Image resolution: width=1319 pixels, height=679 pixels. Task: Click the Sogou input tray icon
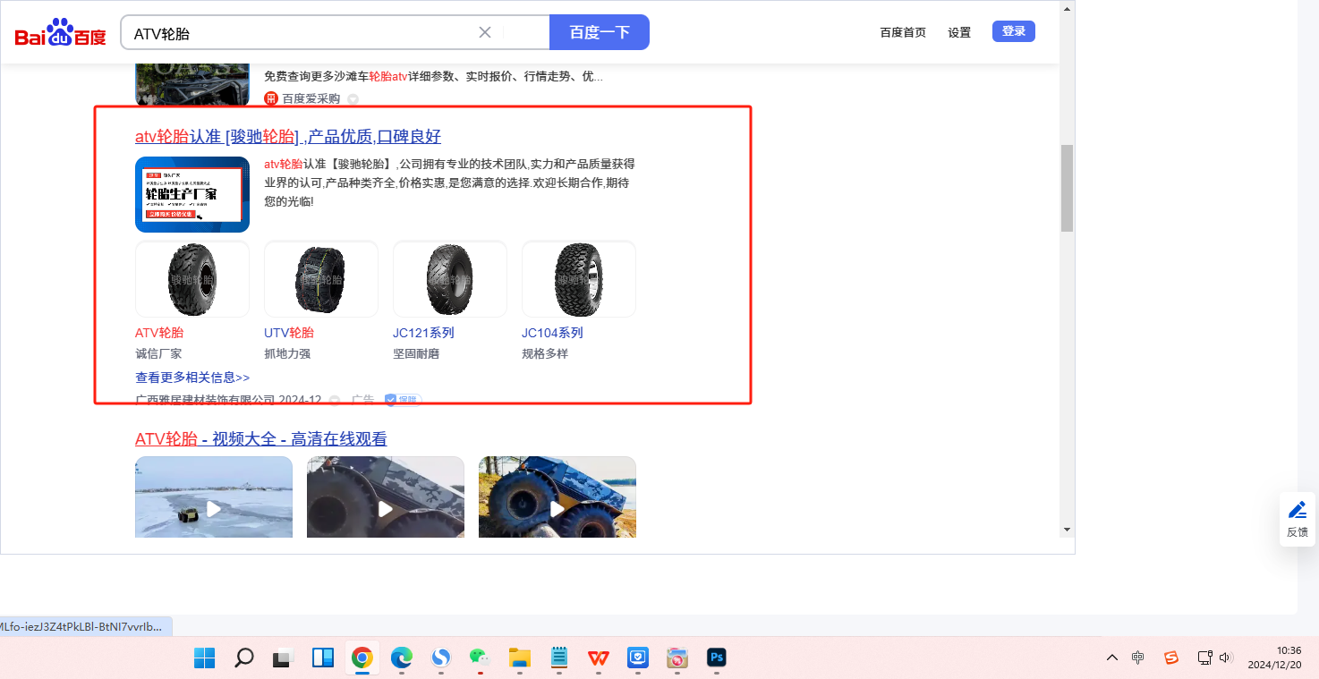[1171, 658]
